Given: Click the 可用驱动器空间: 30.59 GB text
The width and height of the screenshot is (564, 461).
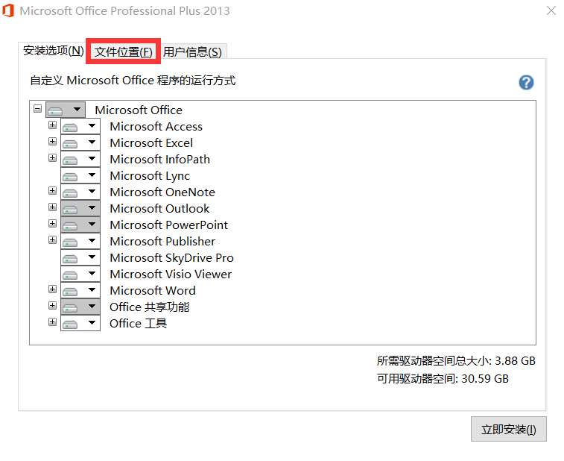Looking at the screenshot, I should [443, 378].
